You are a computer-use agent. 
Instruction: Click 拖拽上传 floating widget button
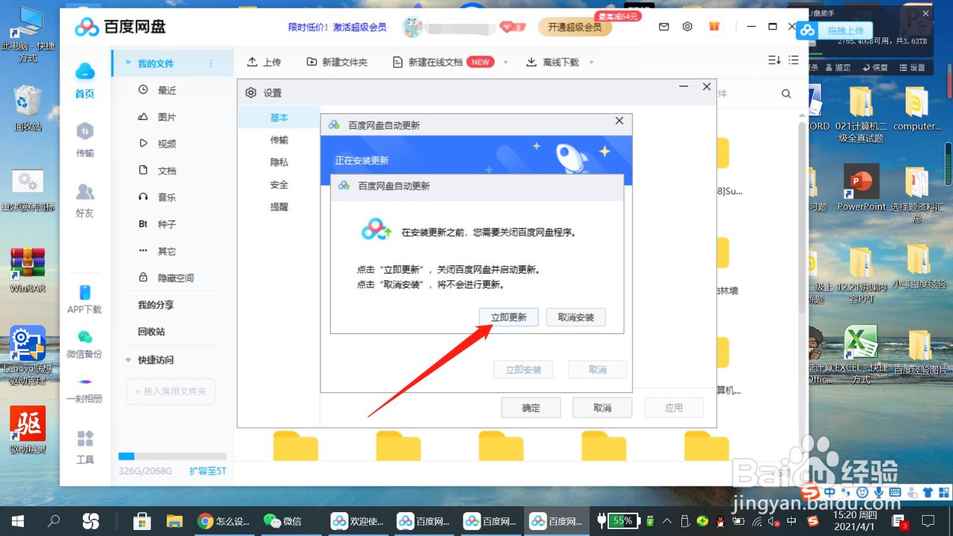(845, 30)
